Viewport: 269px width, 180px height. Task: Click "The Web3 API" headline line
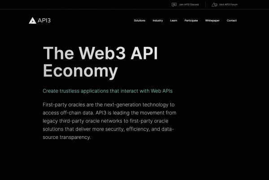[x=100, y=54]
